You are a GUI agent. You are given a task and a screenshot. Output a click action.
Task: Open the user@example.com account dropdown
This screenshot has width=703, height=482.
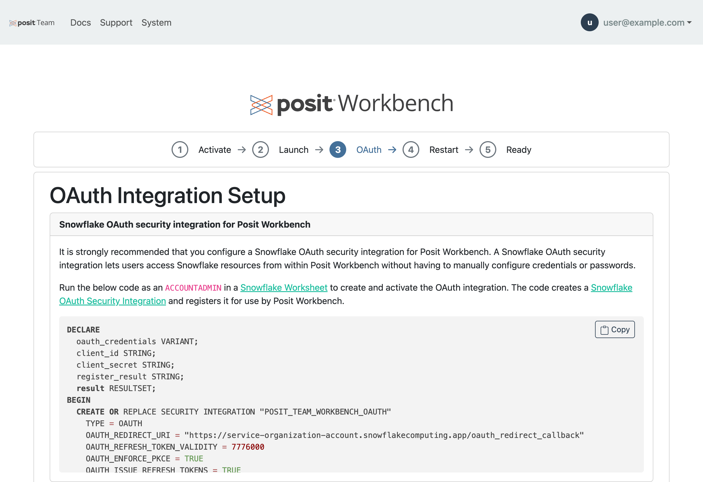(647, 23)
